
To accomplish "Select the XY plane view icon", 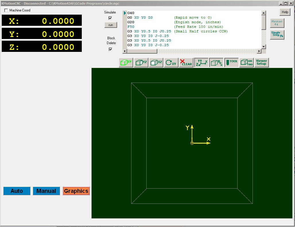I will click(x=126, y=63).
